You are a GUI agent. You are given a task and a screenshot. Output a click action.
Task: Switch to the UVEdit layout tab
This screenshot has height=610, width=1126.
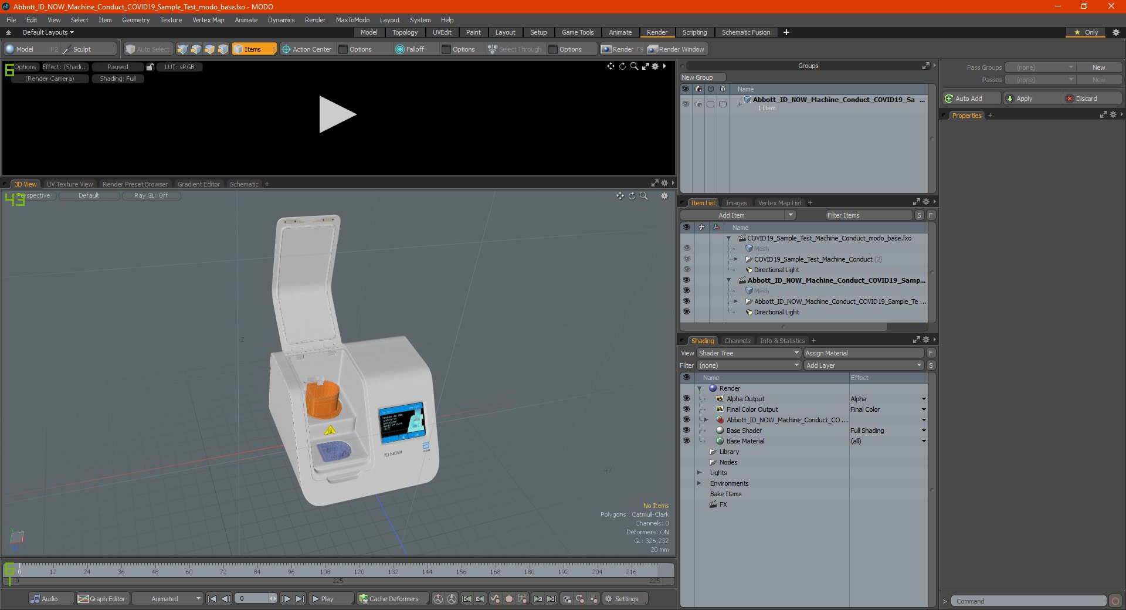pyautogui.click(x=442, y=32)
